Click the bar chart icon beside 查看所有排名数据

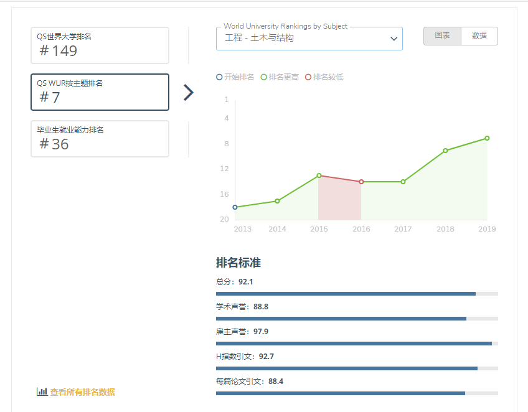42,392
